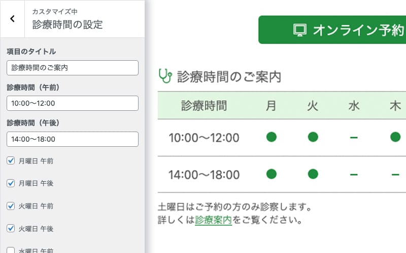This screenshot has height=253, width=406.
Task: Click Monday morning green availability dot
Action: tap(272, 137)
